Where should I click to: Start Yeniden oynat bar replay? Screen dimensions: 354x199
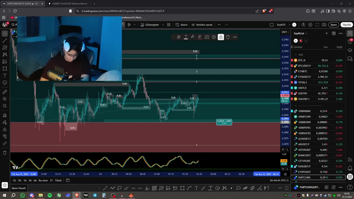pos(202,25)
